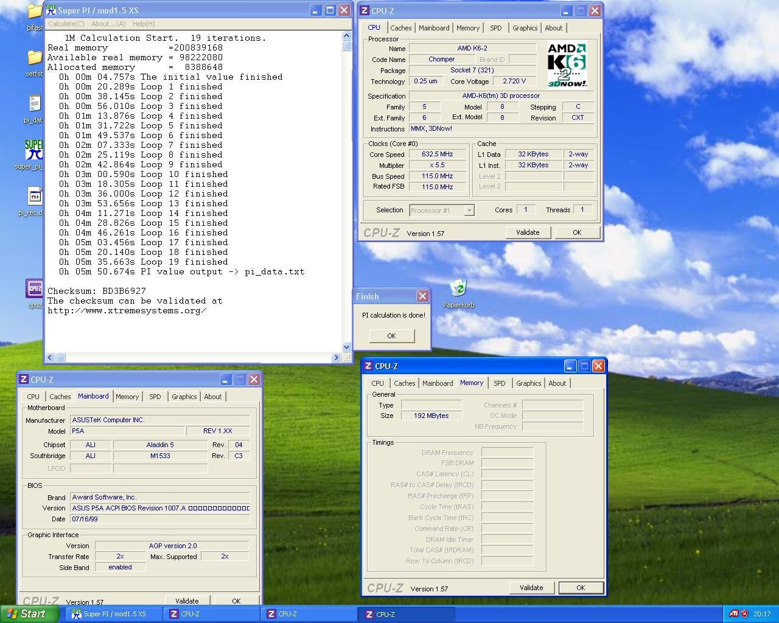This screenshot has width=779, height=623.
Task: Click the Z icon in Mainboard CPU-Z title bar
Action: click(x=24, y=379)
